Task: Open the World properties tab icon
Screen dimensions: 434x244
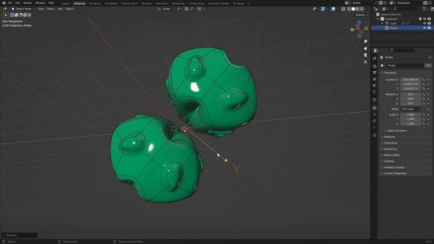Action: click(374, 92)
